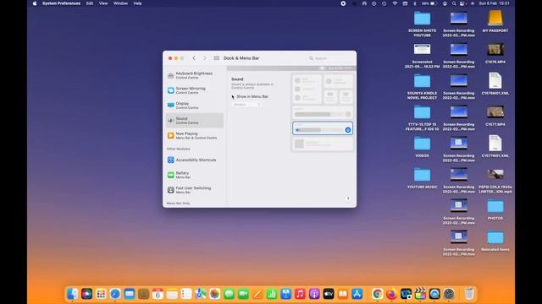The width and height of the screenshot is (542, 304).
Task: Open Reminders from the Dock
Action: pos(186,294)
